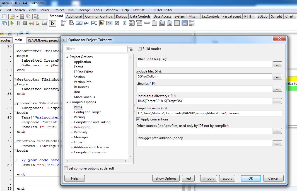Click the Show Options button
Screen dimensions: 297x191
pyautogui.click(x=166, y=178)
